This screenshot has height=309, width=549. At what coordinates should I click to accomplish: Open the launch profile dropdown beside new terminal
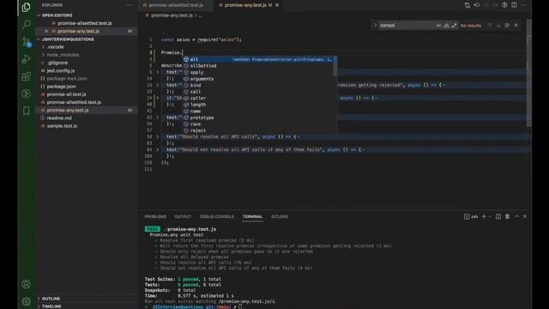[490, 216]
